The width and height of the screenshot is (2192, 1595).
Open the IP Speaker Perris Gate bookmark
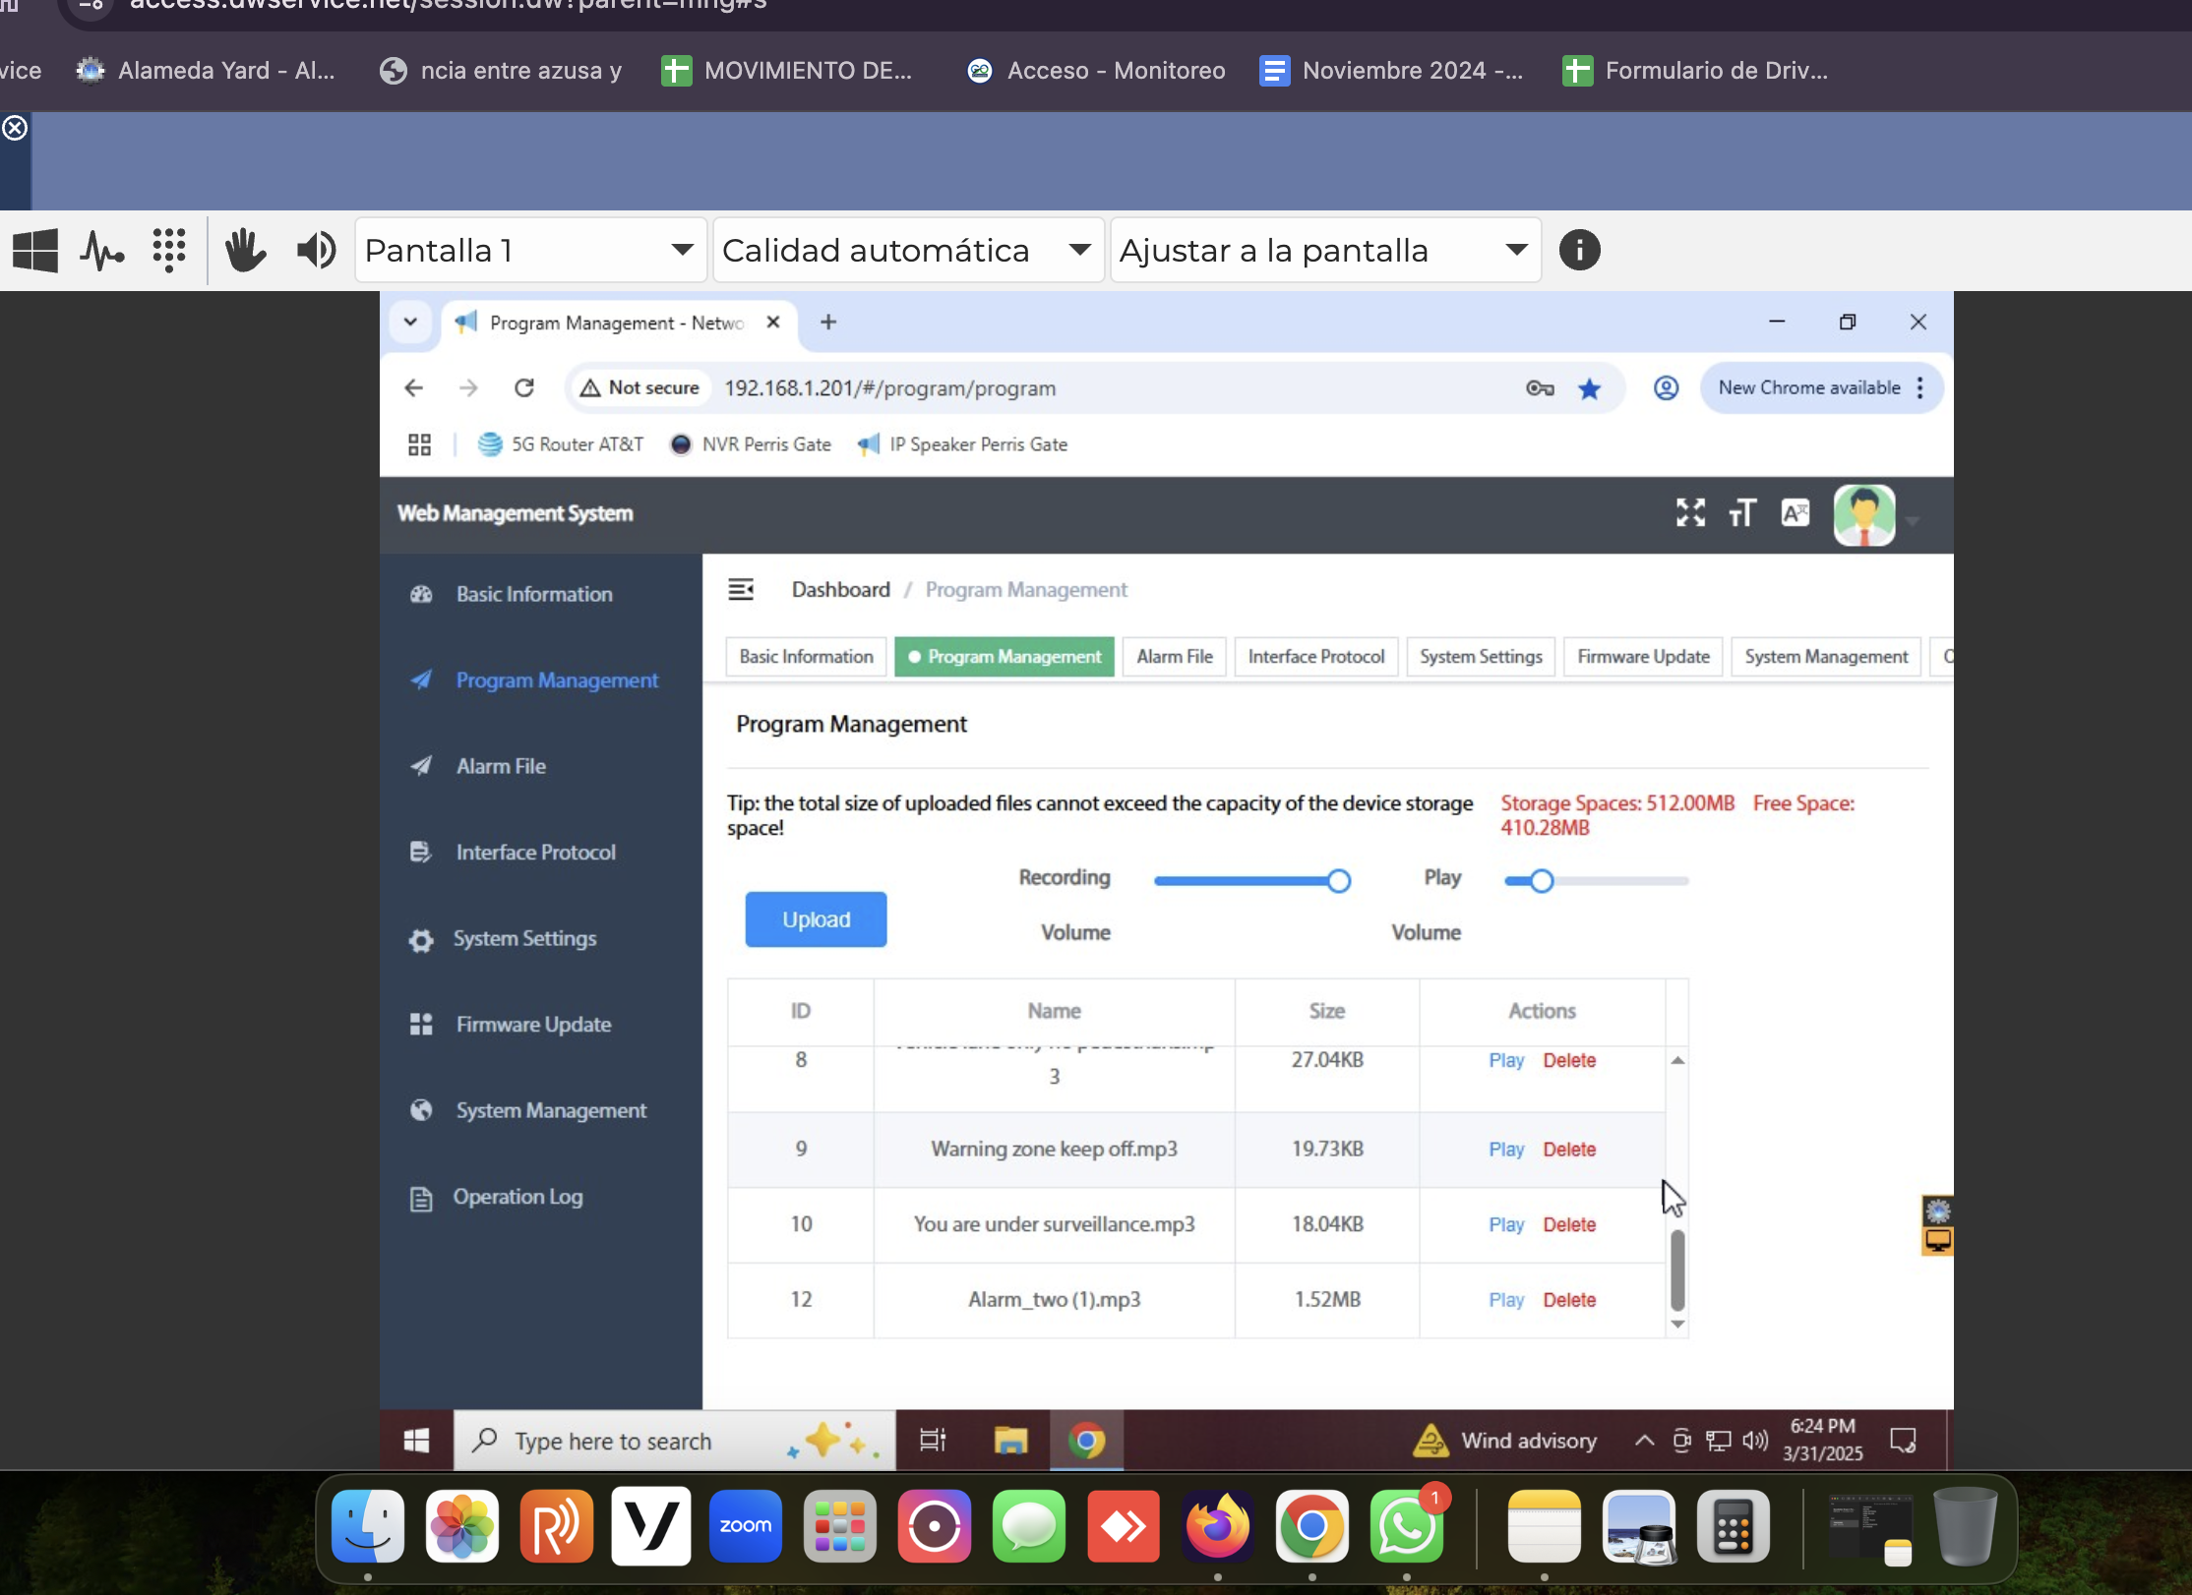click(962, 444)
